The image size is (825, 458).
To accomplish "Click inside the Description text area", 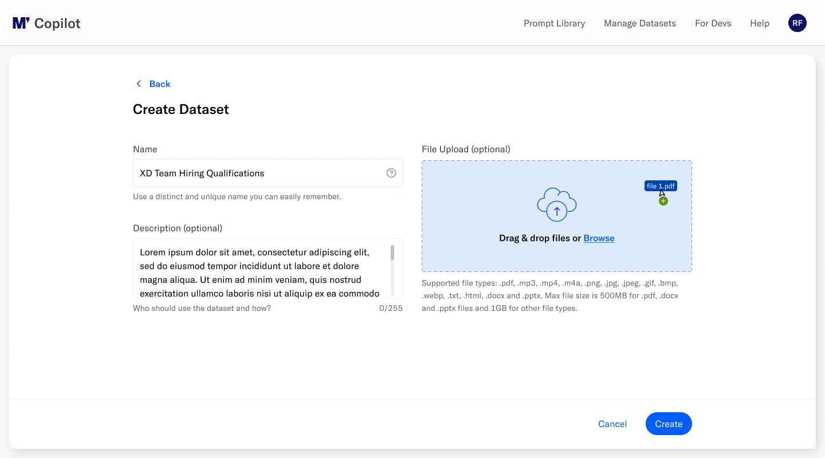I will [258, 268].
